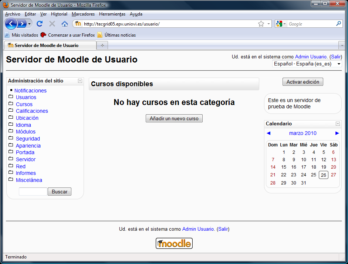The image size is (348, 264).
Task: Go back with the Firefox back arrow
Action: tap(11, 24)
